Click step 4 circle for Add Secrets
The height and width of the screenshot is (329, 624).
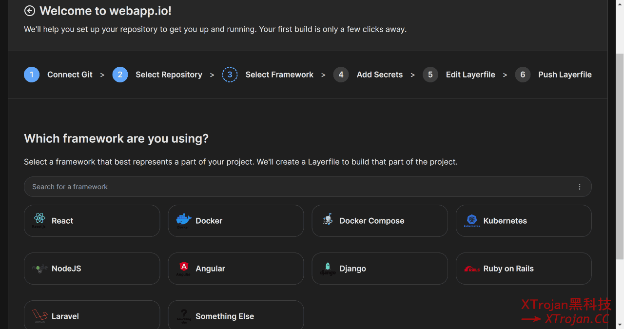[341, 75]
